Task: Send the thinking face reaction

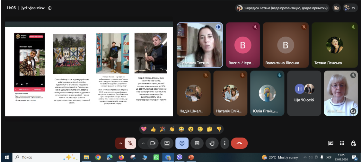Action: point(209,129)
